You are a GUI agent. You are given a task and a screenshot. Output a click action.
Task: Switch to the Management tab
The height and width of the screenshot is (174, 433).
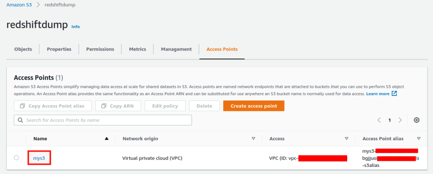tap(176, 49)
